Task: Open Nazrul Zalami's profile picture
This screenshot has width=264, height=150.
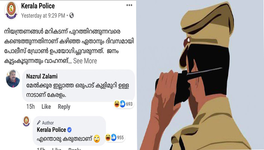Action: pos(13,78)
